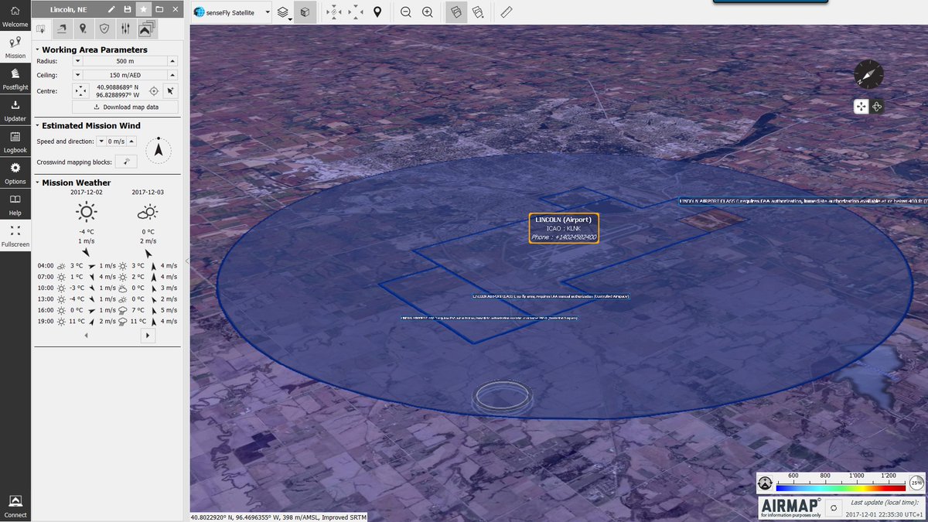Viewport: 928px width, 522px height.
Task: Click the elevation color scale bar
Action: (x=841, y=488)
